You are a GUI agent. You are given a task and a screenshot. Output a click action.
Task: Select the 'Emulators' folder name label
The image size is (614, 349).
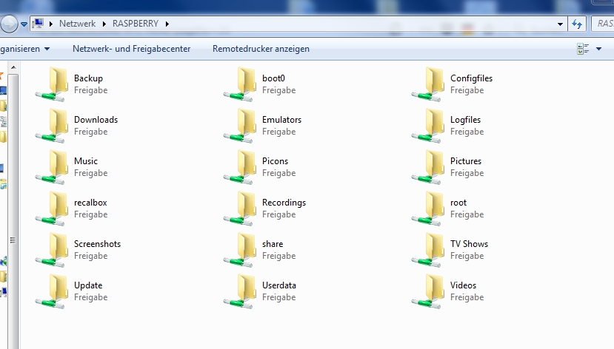click(282, 120)
